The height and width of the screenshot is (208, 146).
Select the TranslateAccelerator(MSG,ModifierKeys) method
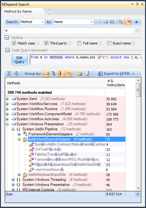pos(67,159)
